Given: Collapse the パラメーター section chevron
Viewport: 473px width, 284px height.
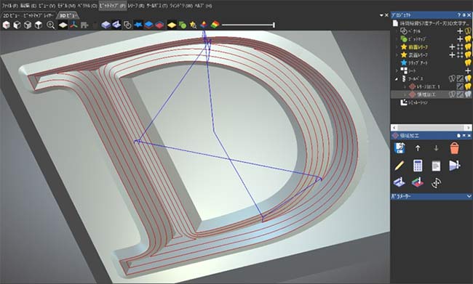Looking at the screenshot, I should (x=469, y=196).
